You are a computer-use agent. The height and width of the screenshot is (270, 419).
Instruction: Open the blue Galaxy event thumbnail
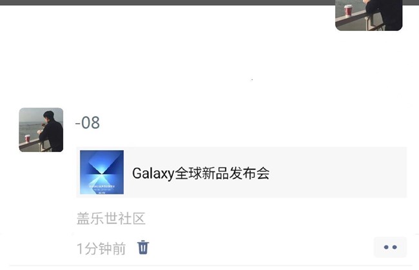click(x=102, y=172)
